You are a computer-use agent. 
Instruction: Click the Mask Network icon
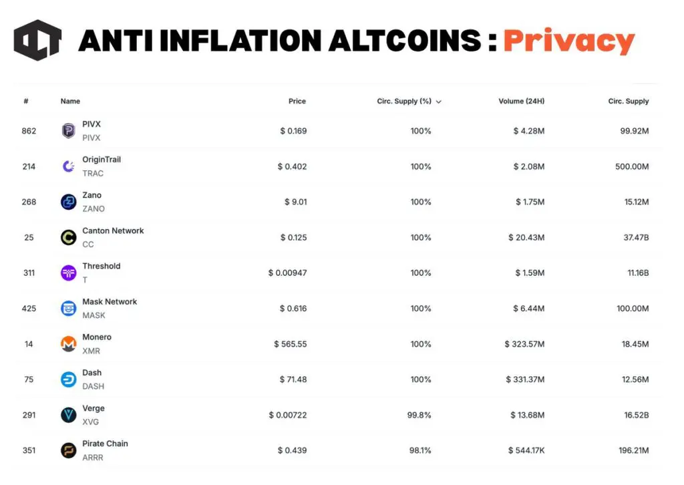[68, 308]
